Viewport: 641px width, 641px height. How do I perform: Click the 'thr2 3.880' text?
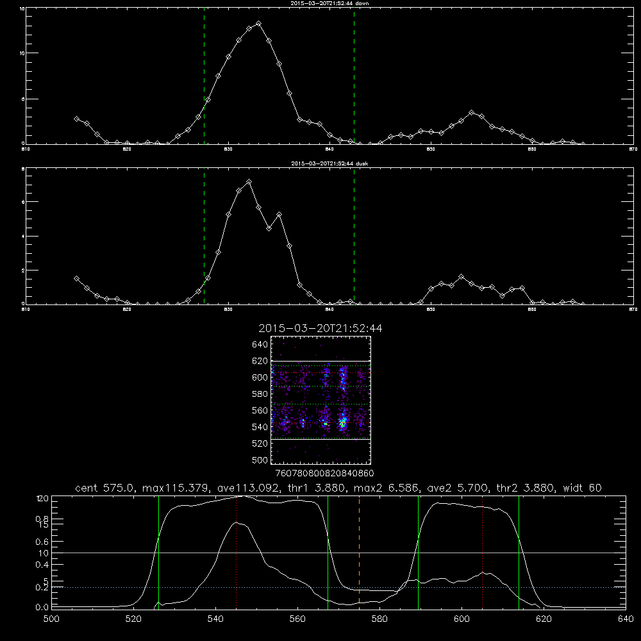526,488
